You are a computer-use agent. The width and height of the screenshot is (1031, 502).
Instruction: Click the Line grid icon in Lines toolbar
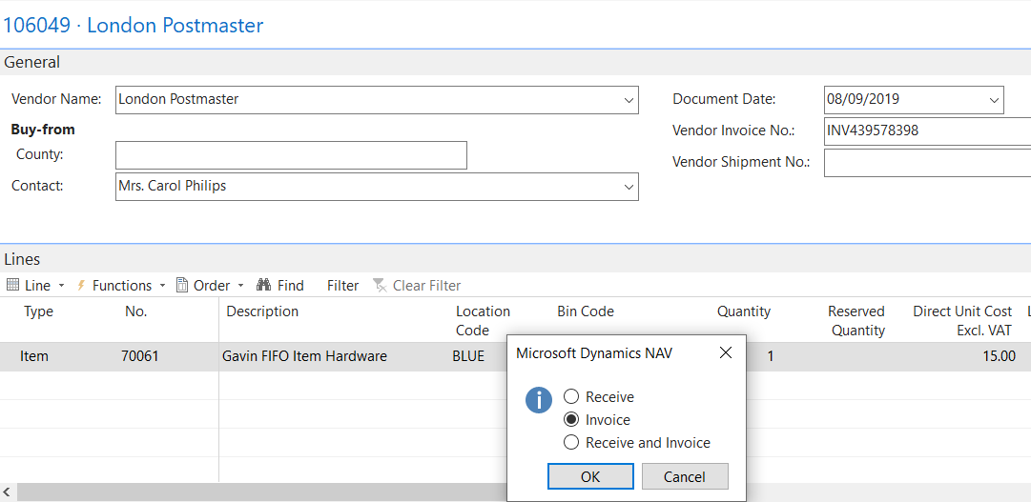tap(12, 285)
